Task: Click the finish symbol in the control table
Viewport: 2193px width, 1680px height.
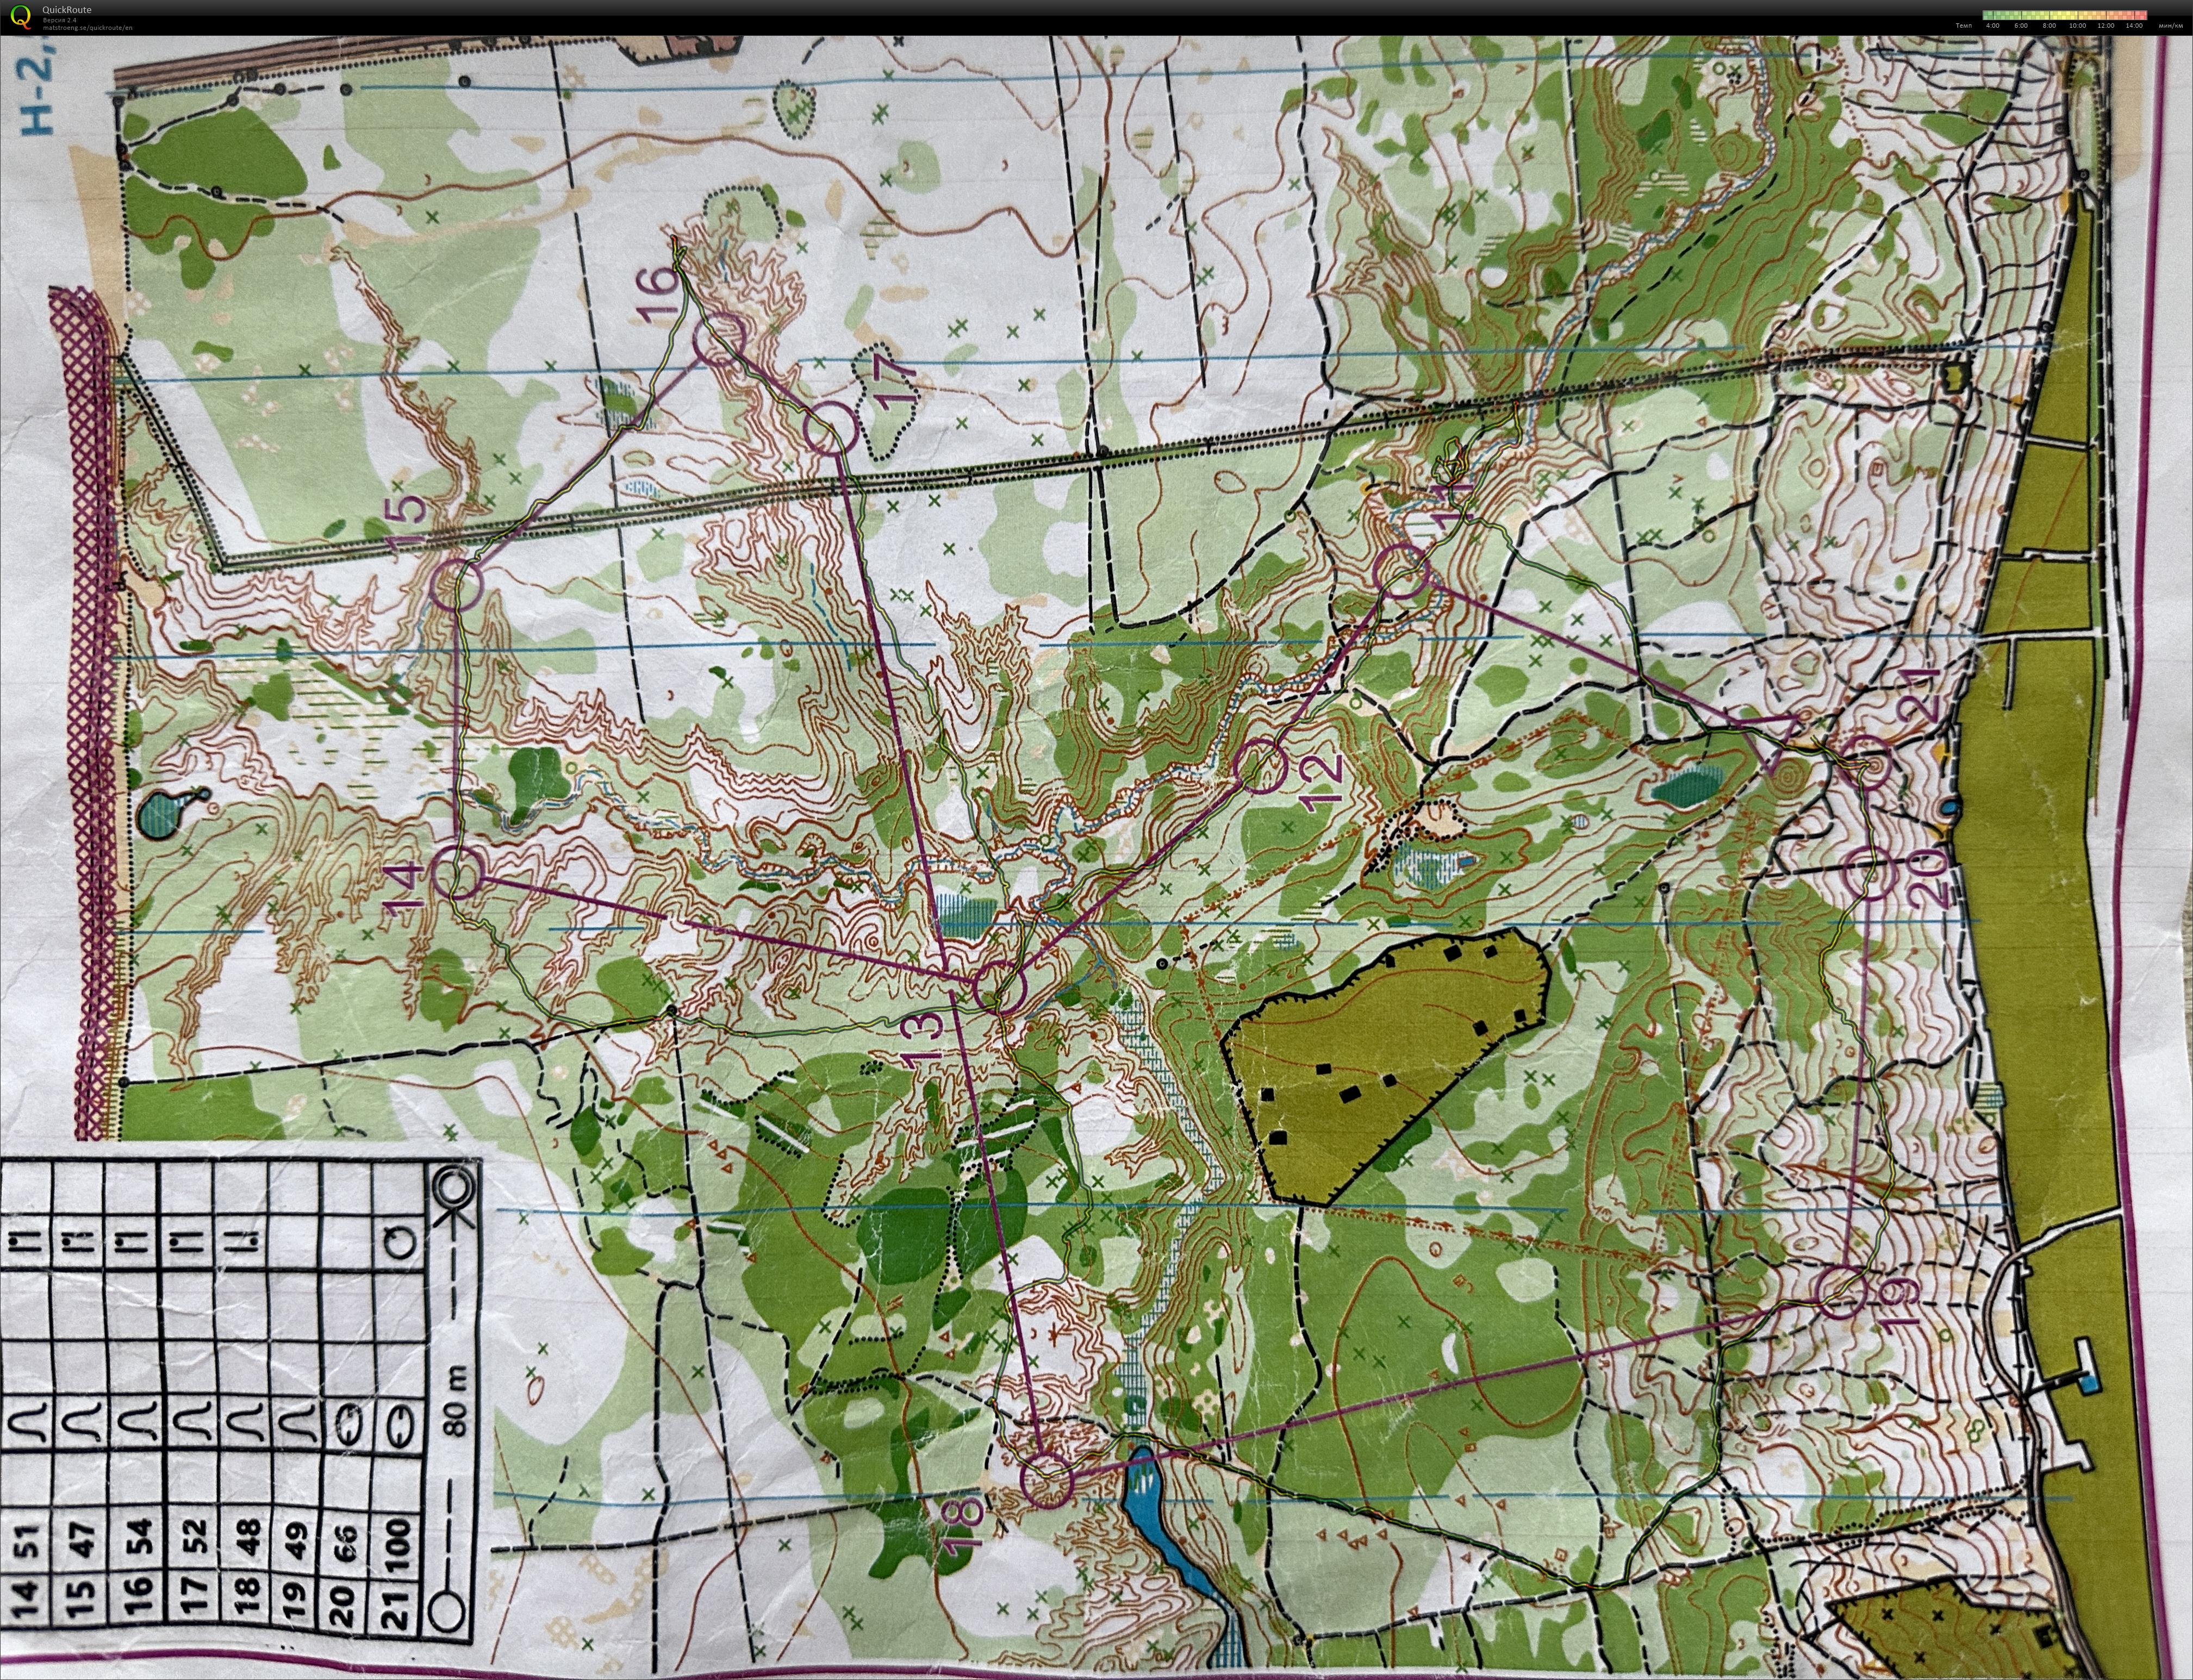Action: pyautogui.click(x=455, y=1189)
